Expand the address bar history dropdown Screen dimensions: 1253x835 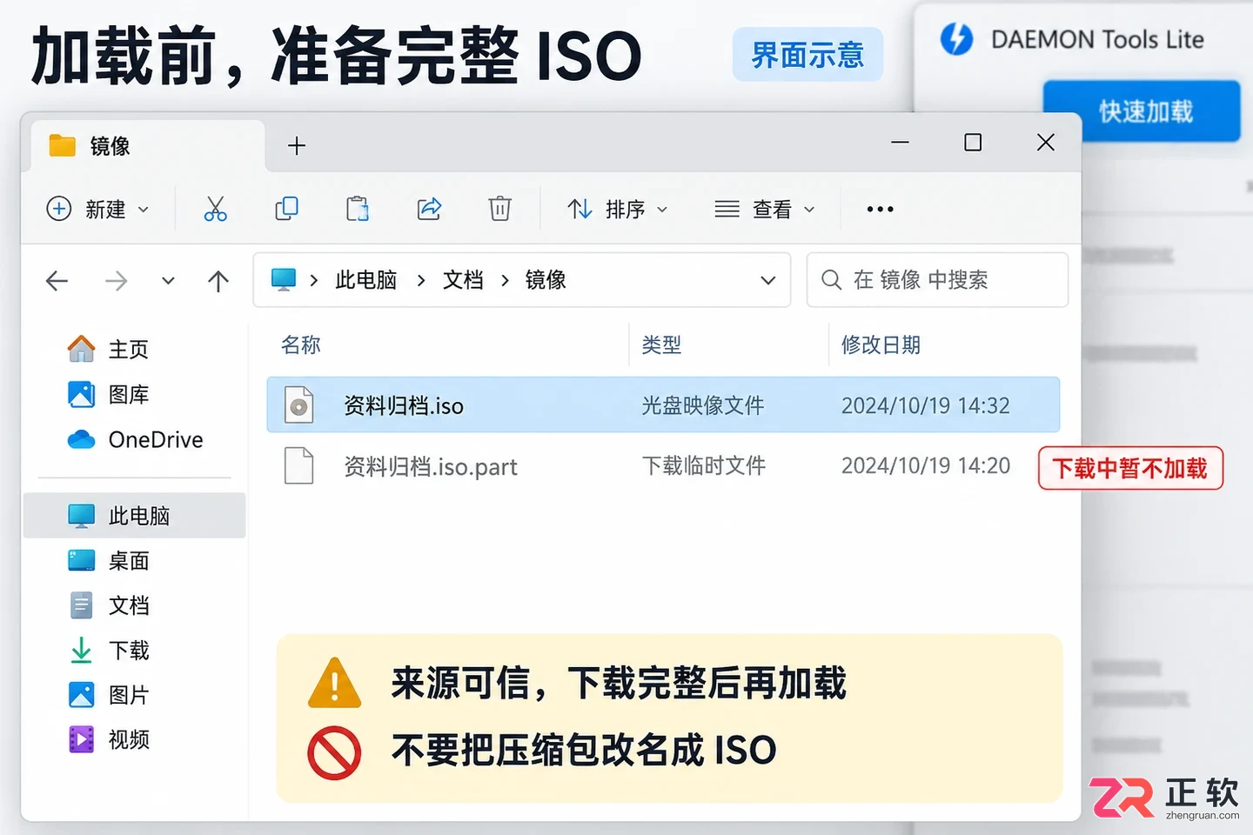767,280
